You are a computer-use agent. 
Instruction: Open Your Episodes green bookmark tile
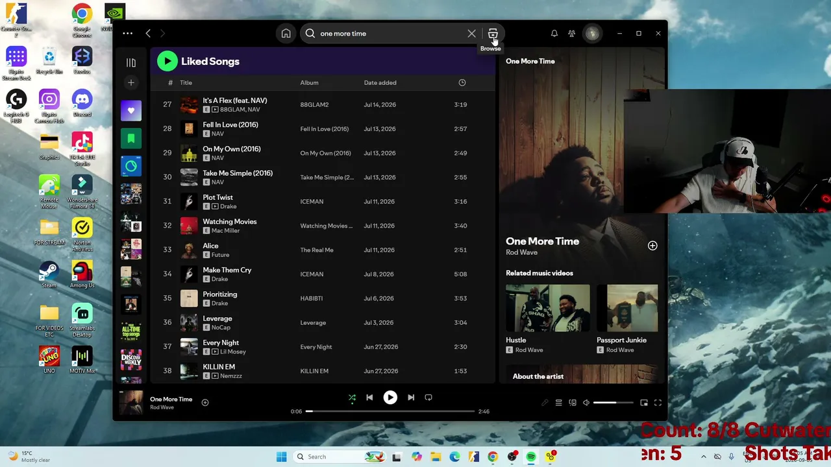(x=130, y=138)
